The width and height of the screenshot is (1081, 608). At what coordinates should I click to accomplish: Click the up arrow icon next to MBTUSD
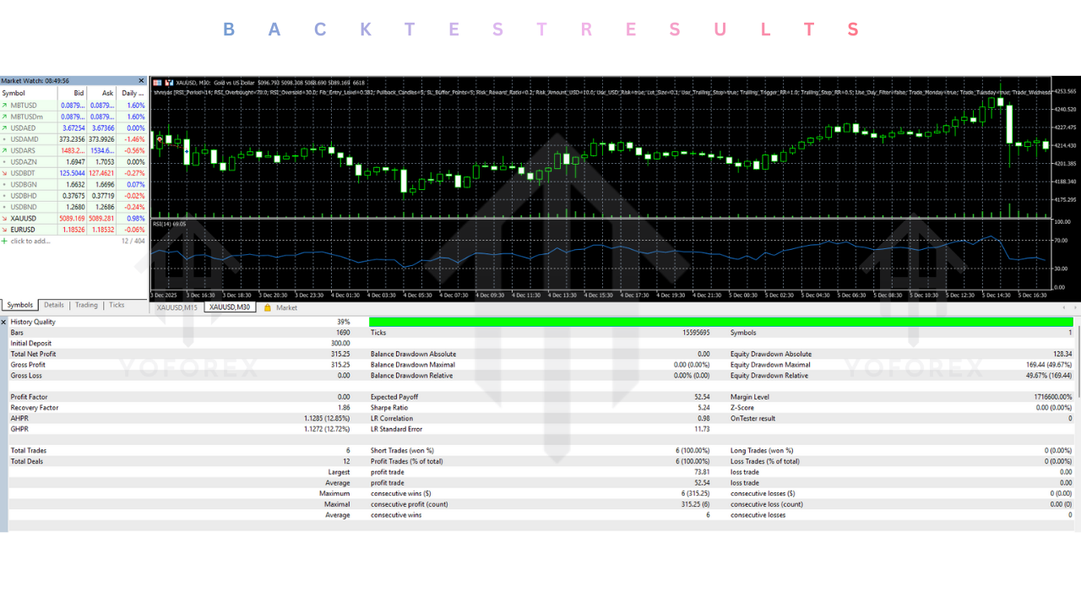[5, 106]
